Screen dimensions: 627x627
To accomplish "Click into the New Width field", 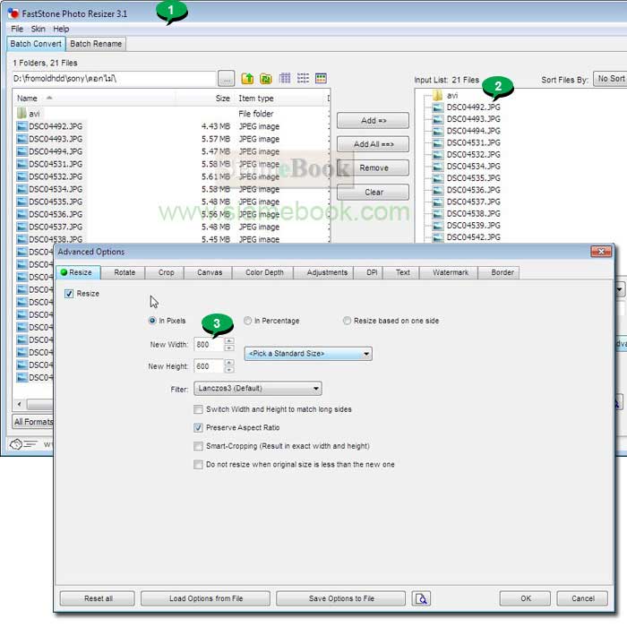I will point(209,345).
